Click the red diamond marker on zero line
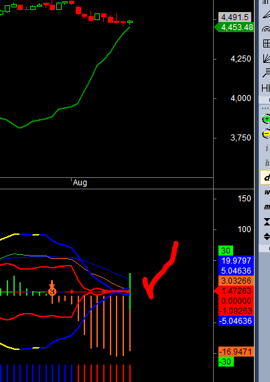The image size is (270, 382). click(x=72, y=292)
